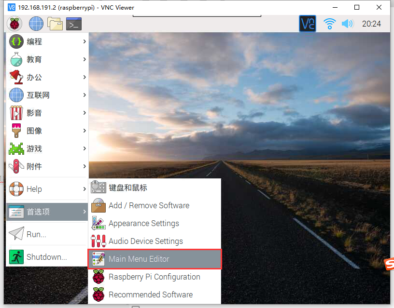Expand the Help submenu arrow
This screenshot has width=394, height=308.
point(84,189)
